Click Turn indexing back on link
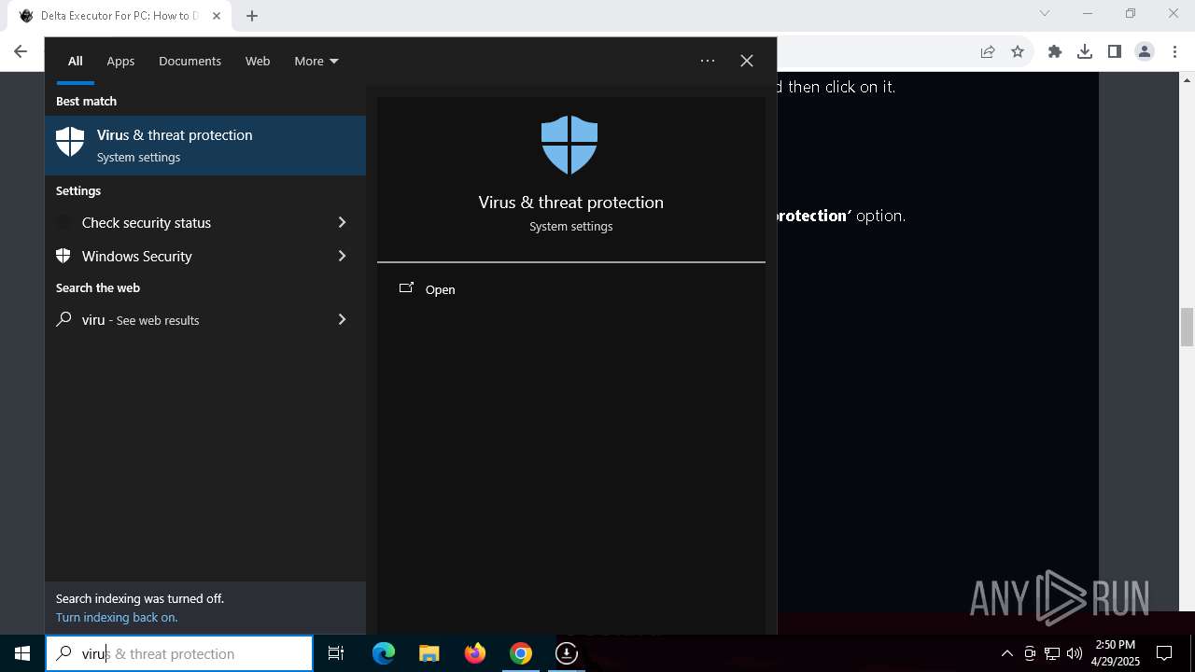The width and height of the screenshot is (1195, 672). (x=117, y=617)
